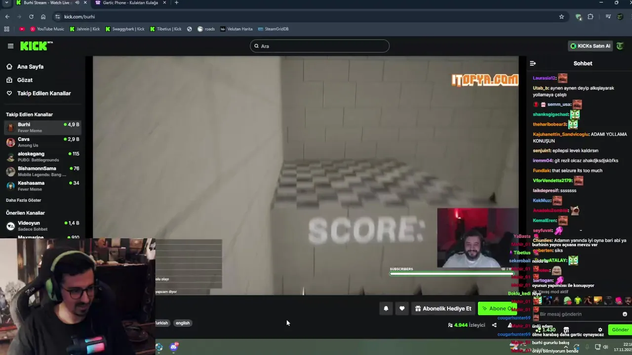Bookmark this page with star
This screenshot has width=632, height=355.
click(561, 17)
